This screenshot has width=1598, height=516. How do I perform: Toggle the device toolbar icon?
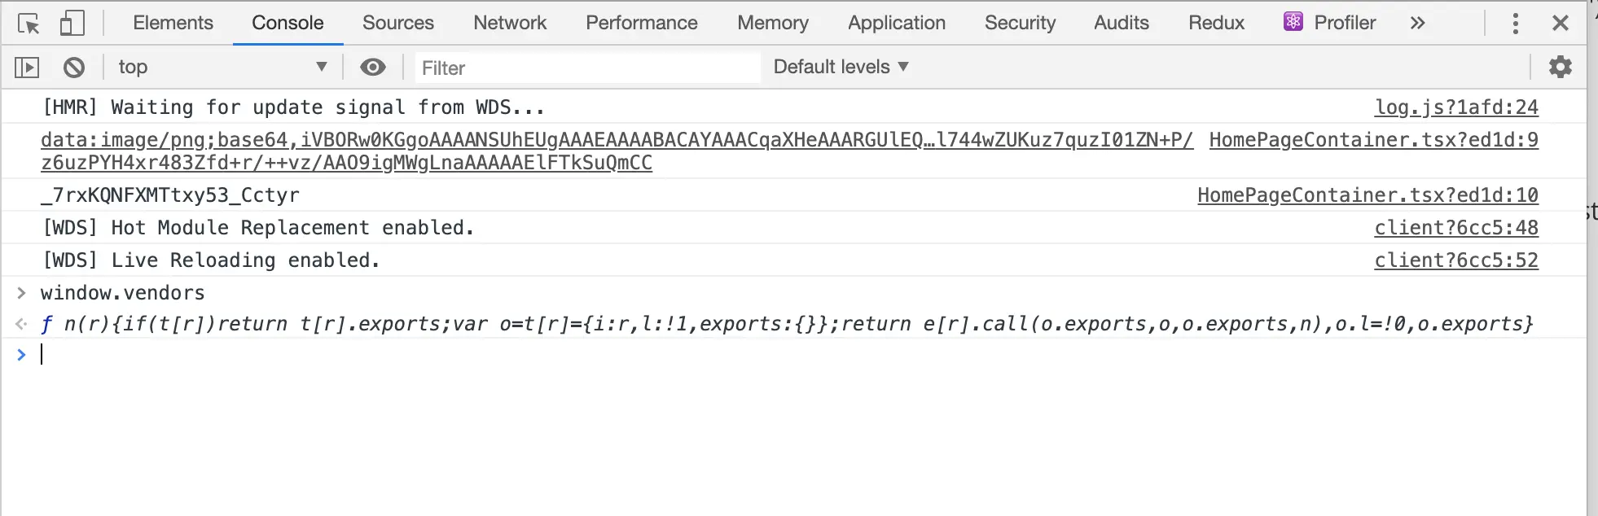(72, 24)
